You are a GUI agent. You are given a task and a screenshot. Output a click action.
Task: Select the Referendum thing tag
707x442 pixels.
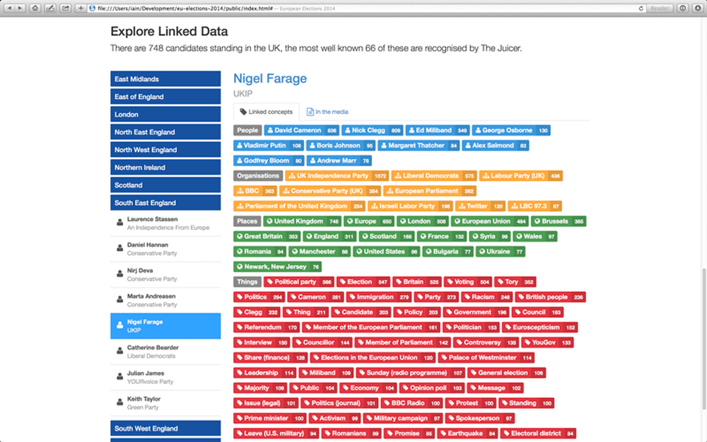pos(267,327)
